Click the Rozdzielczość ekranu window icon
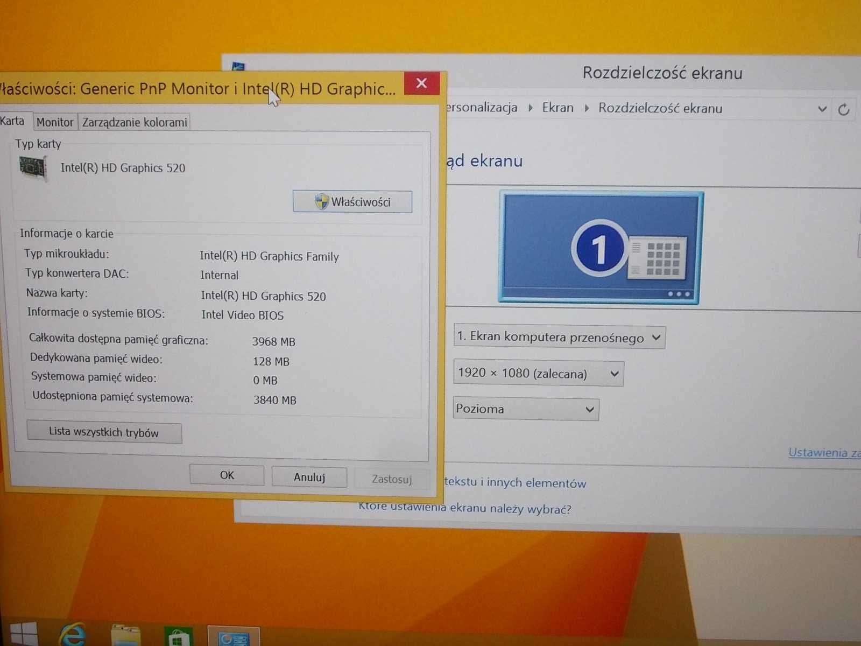 tap(238, 67)
